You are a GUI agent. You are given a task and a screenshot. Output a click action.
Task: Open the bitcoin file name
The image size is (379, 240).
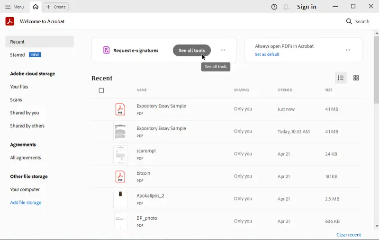(x=144, y=173)
